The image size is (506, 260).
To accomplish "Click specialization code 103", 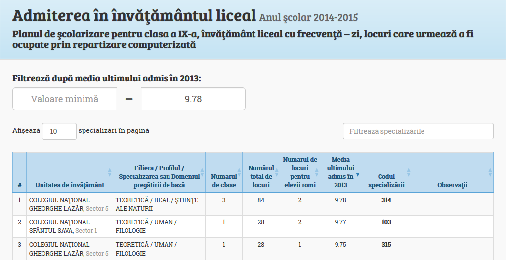I will pos(386,222).
